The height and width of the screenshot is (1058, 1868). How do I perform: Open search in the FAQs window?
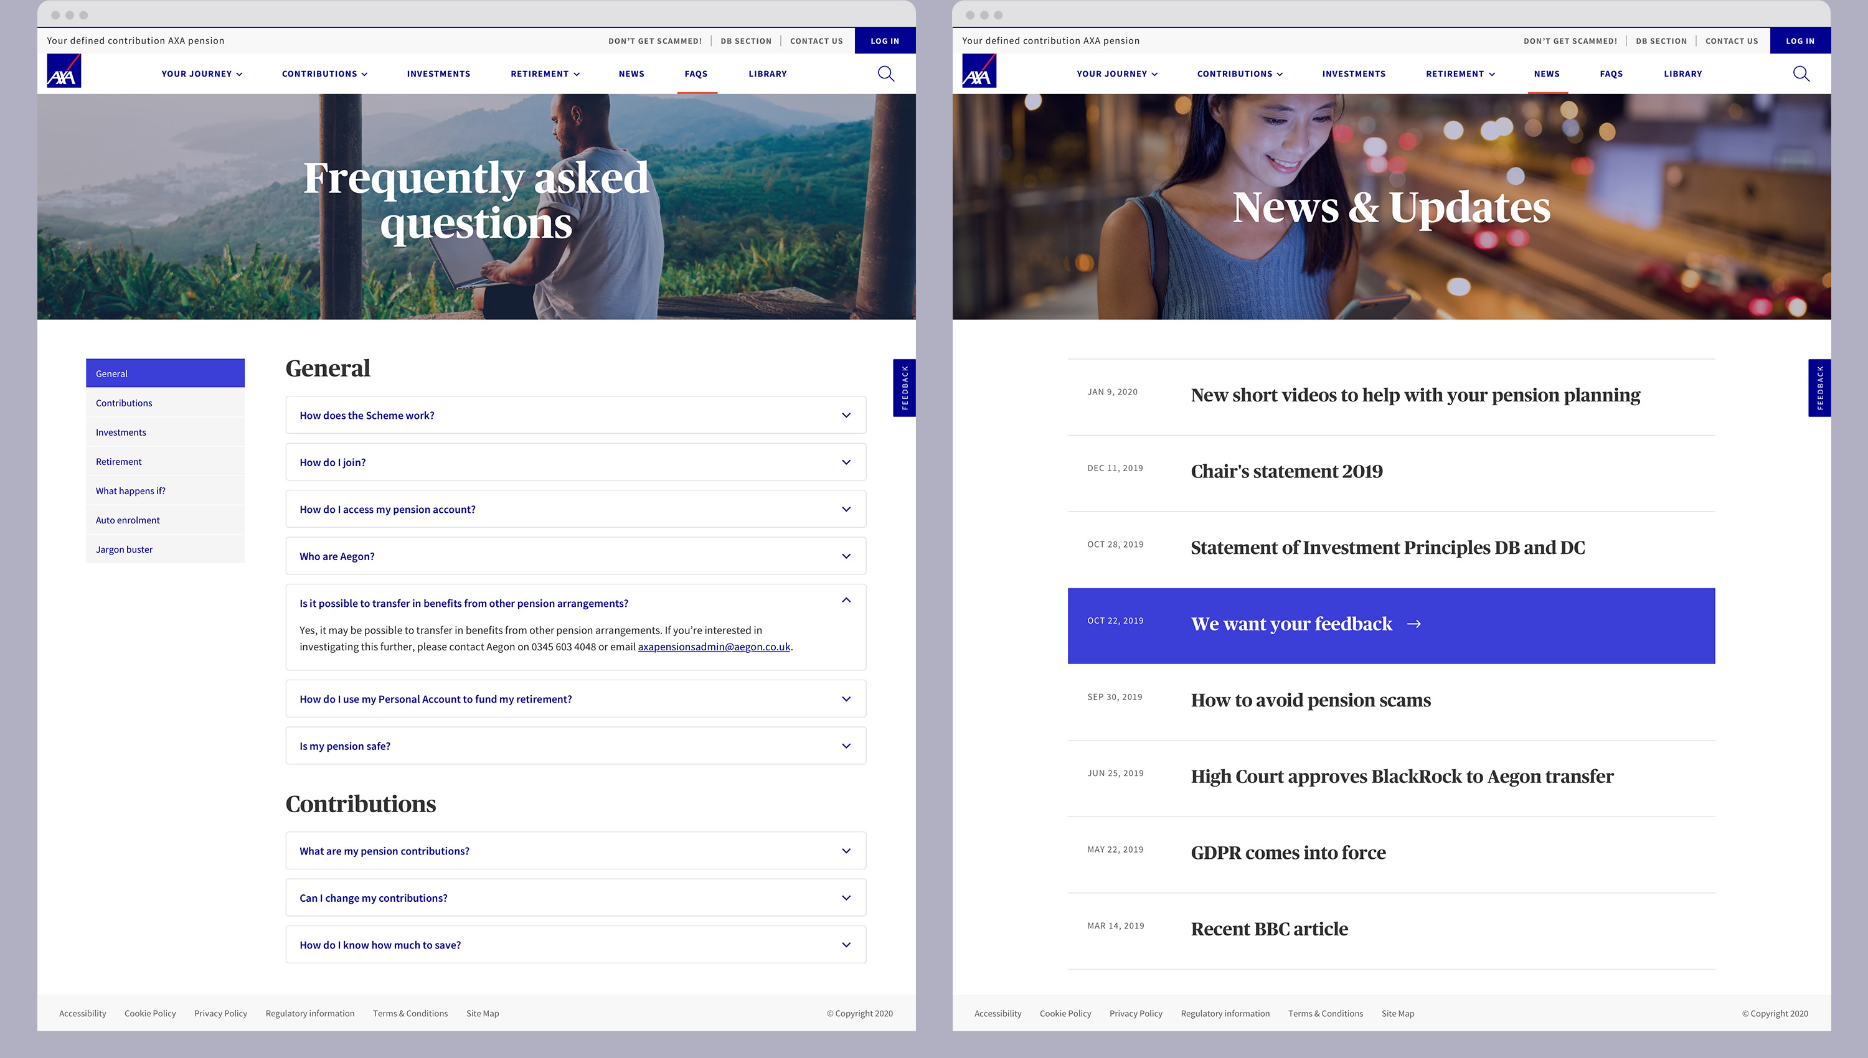coord(885,73)
